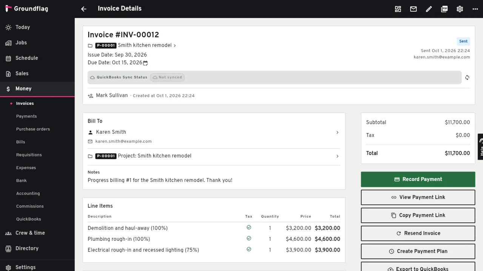Click View Payment Link button
The width and height of the screenshot is (483, 271).
click(418, 197)
